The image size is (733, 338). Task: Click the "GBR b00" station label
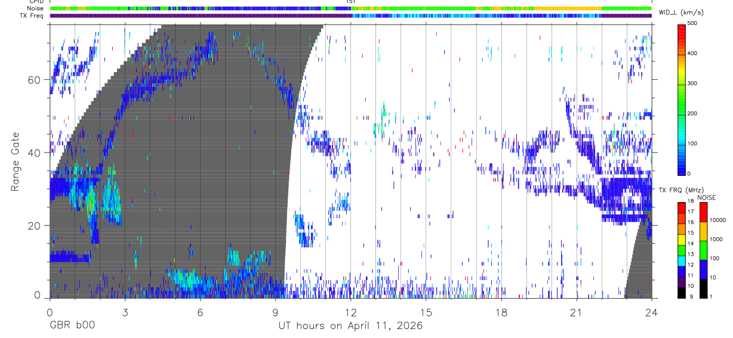[72, 325]
